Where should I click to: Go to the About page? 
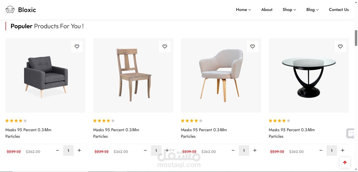point(267,10)
